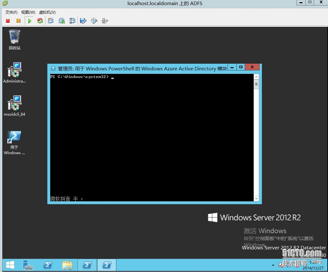
Task: Open the Windows Start button
Action: (x=10, y=265)
